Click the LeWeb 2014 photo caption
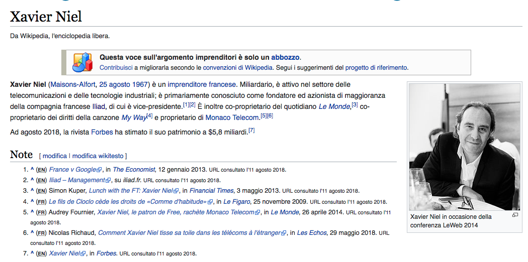The height and width of the screenshot is (262, 528). click(451, 221)
